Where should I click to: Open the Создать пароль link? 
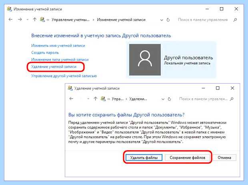point(45,53)
